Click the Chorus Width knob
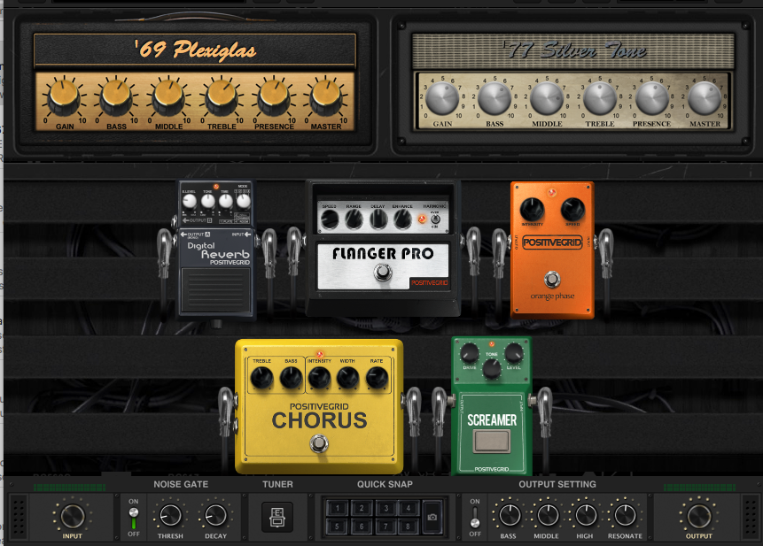This screenshot has height=546, width=763. coord(348,378)
